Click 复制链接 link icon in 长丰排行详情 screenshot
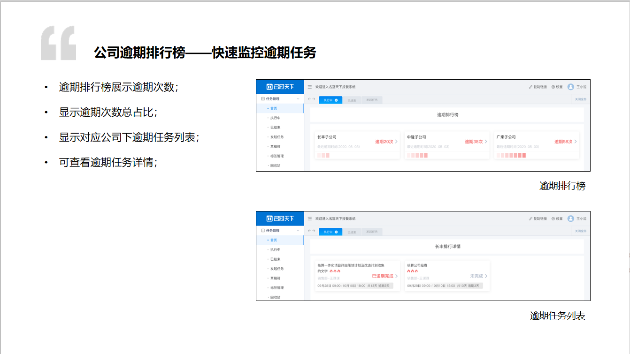Image resolution: width=630 pixels, height=354 pixels. pos(530,218)
